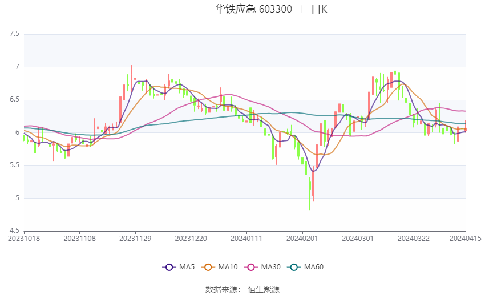
Task: Hide the MA10 series via legend
Action: click(x=208, y=267)
